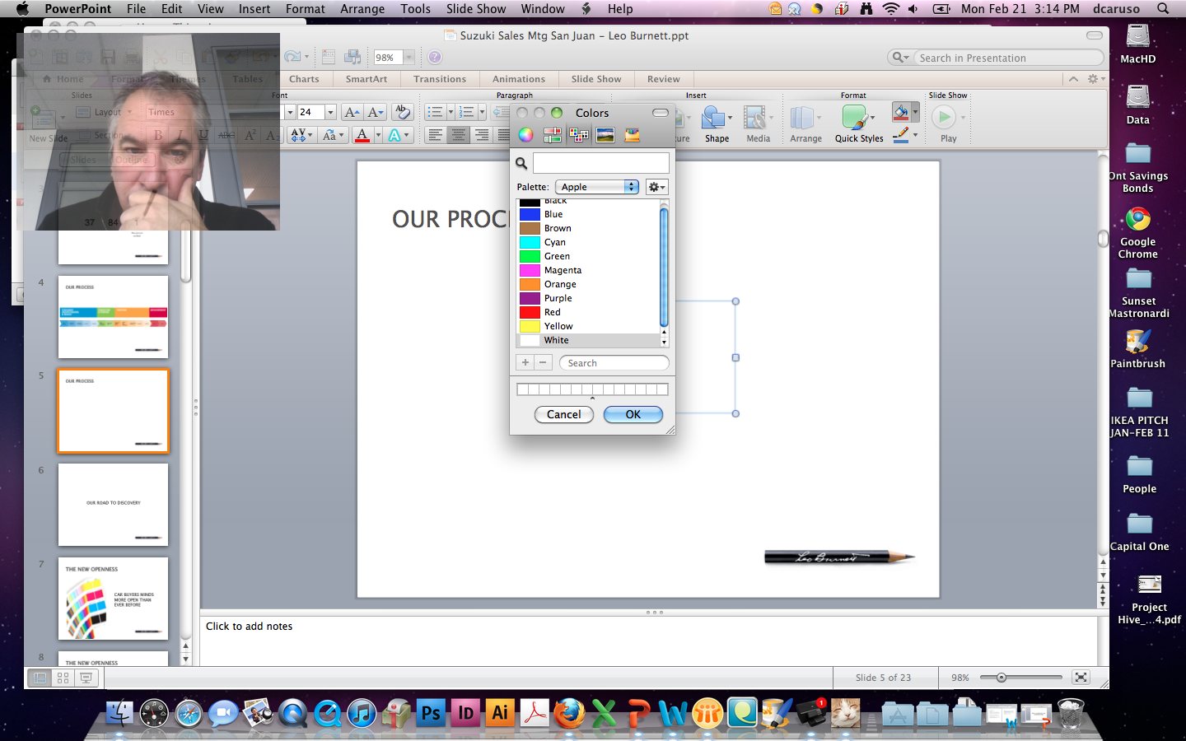Viewport: 1186px width, 741px height.
Task: Open the Image Palettes picker
Action: [x=605, y=135]
